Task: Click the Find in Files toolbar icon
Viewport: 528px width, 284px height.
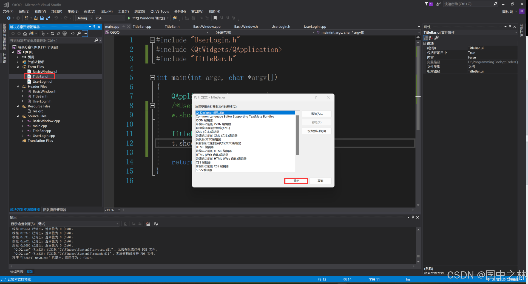Action: click(175, 18)
